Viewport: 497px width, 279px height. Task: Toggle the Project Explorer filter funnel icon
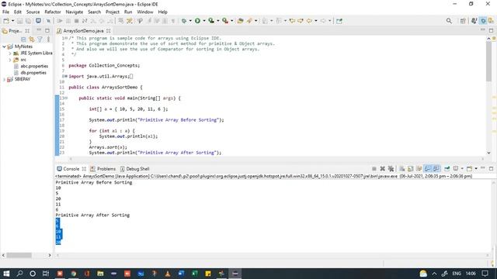pos(40,40)
